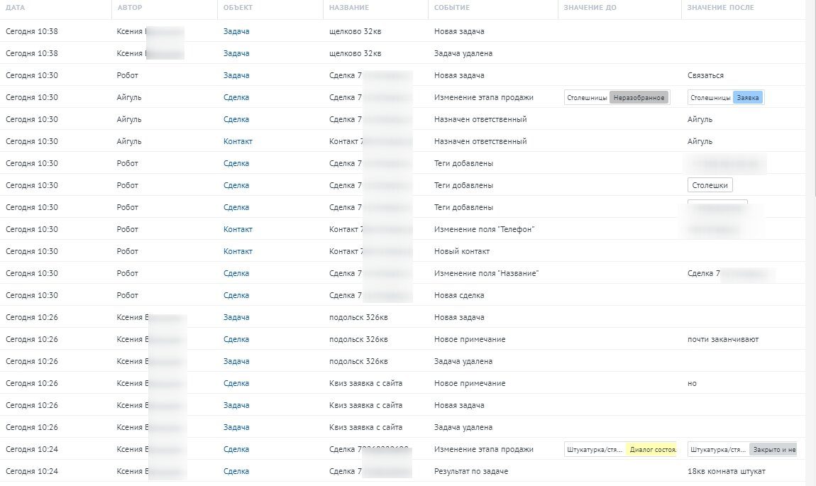The width and height of the screenshot is (816, 486).
Task: Open Сделка link in the Столешки tag row
Action: point(236,185)
